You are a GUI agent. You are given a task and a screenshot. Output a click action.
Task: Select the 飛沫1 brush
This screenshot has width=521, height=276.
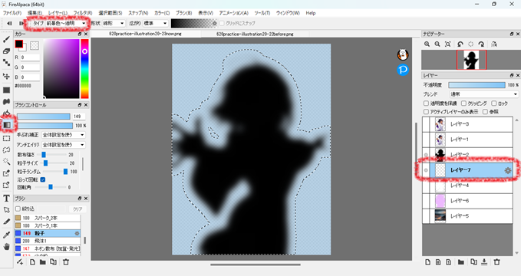click(x=48, y=241)
